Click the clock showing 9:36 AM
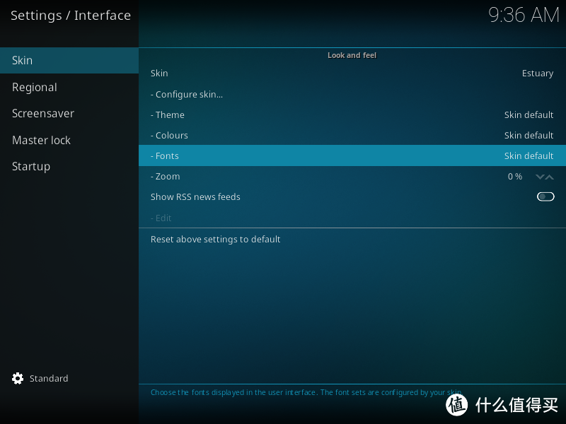This screenshot has width=566, height=424. pyautogui.click(x=524, y=15)
